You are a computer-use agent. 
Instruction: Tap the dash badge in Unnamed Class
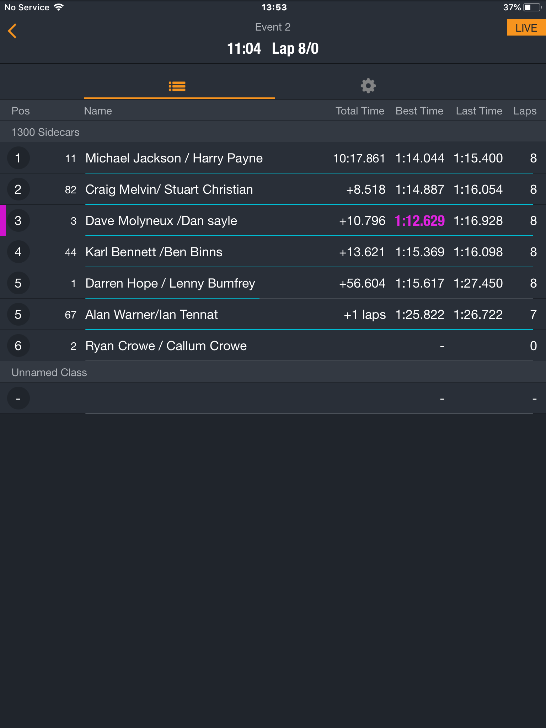pos(18,398)
